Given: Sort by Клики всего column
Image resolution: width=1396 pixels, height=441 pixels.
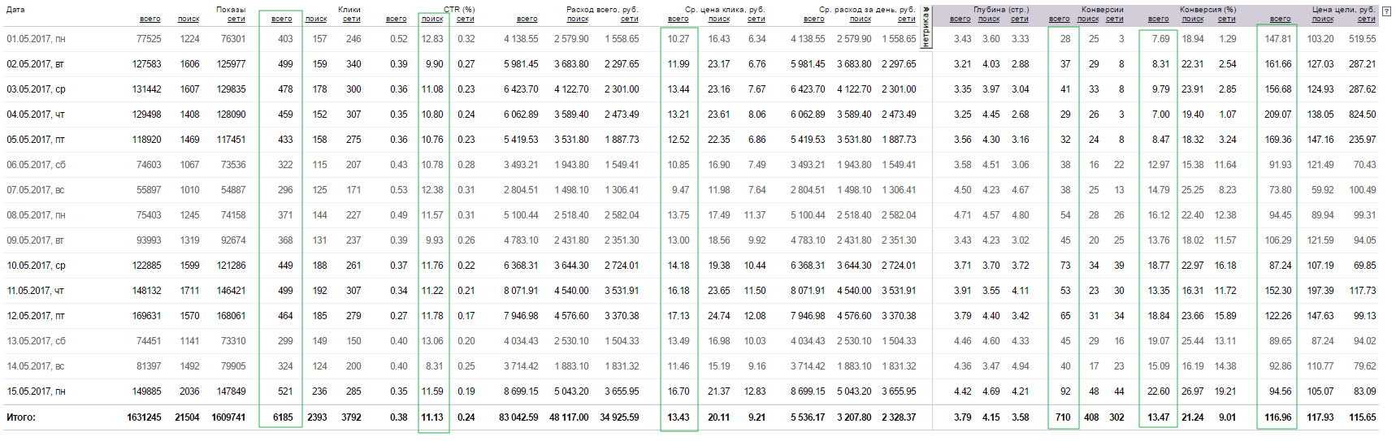Looking at the screenshot, I should pos(282,19).
